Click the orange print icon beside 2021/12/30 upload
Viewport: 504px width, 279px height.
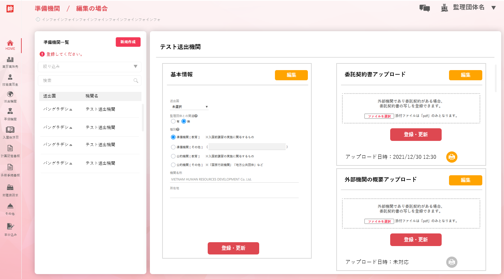pyautogui.click(x=452, y=157)
